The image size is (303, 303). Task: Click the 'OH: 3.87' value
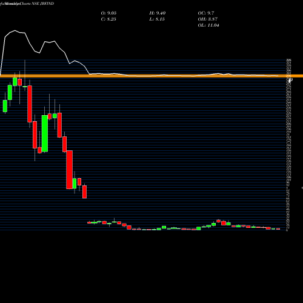point(208,19)
